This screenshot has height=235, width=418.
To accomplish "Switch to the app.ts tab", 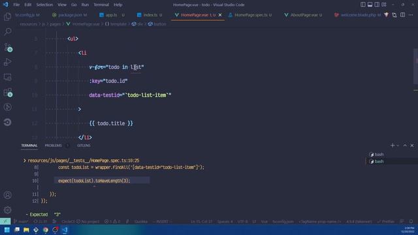I will click(112, 15).
